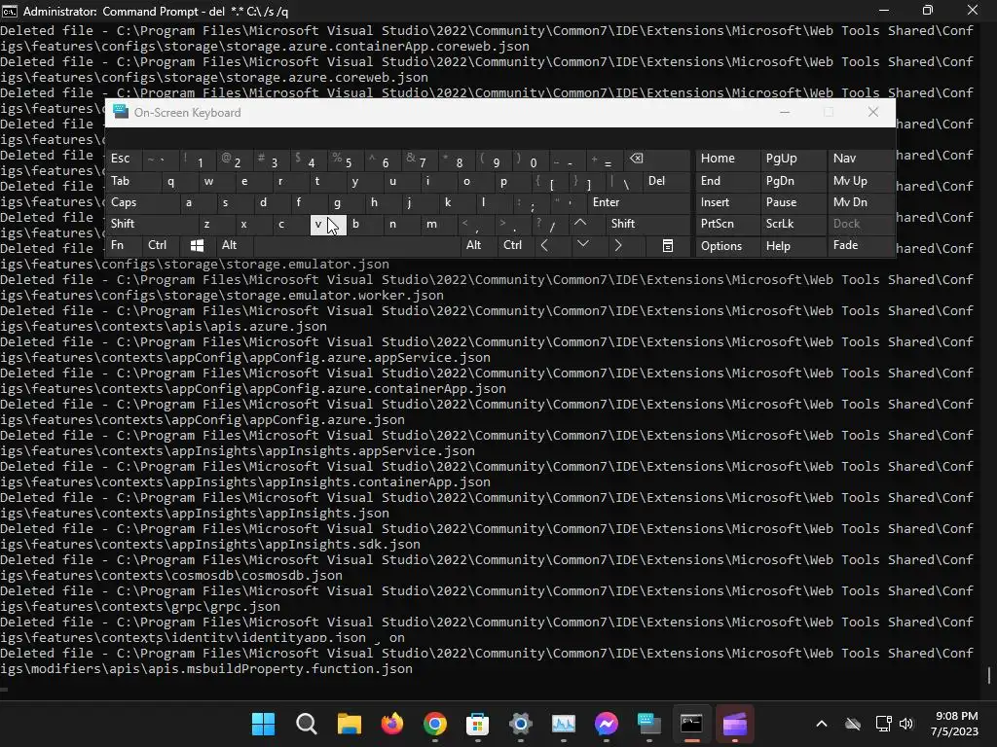
Task: Click the Help key
Action: tap(793, 246)
